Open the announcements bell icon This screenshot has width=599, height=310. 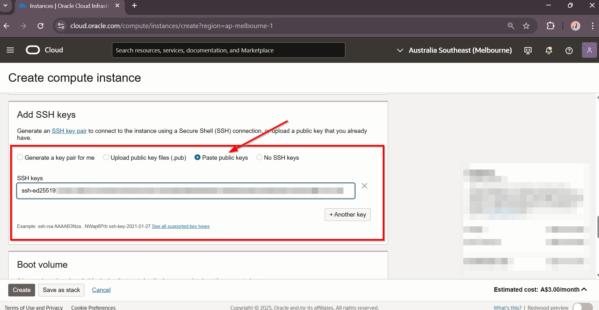click(x=549, y=51)
